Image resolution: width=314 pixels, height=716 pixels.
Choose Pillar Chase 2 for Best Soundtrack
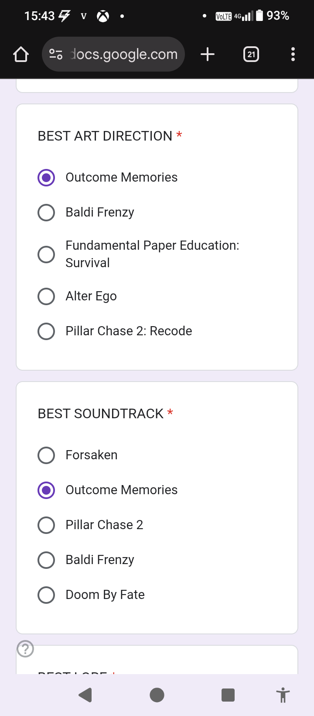coord(46,525)
